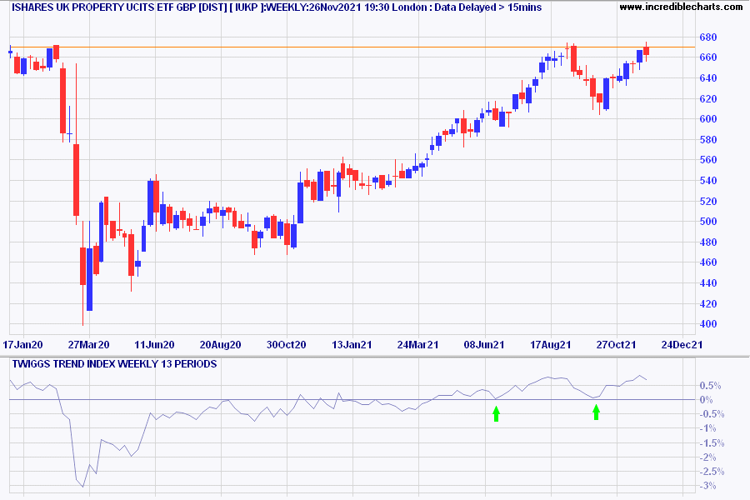Click the 27Oct21 date label
Image resolution: width=750 pixels, height=500 pixels.
[x=616, y=344]
